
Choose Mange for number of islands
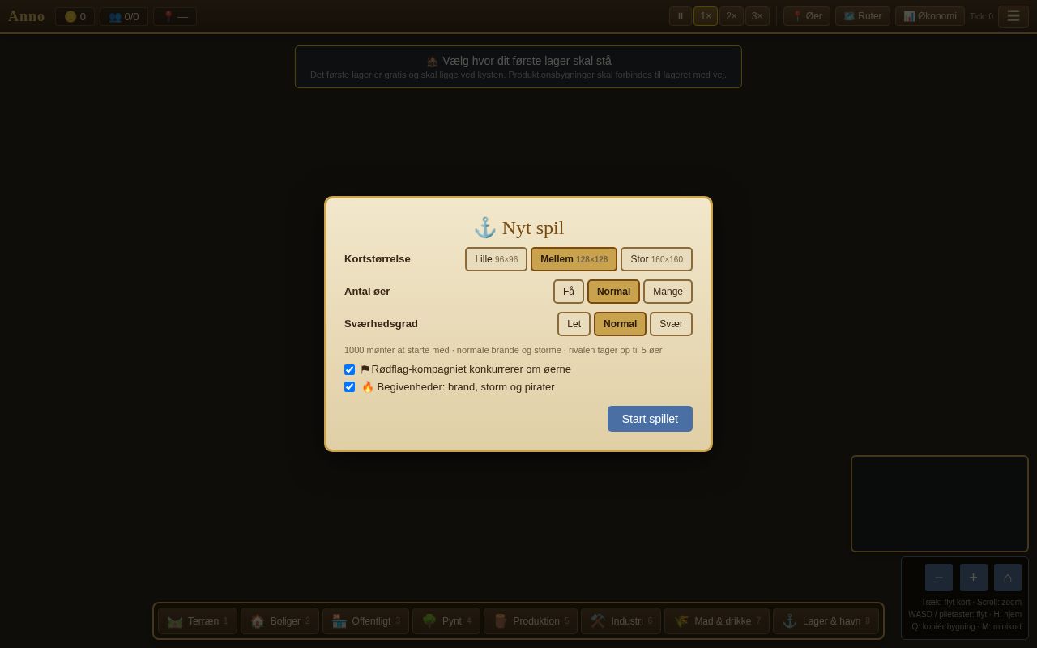pyautogui.click(x=668, y=292)
